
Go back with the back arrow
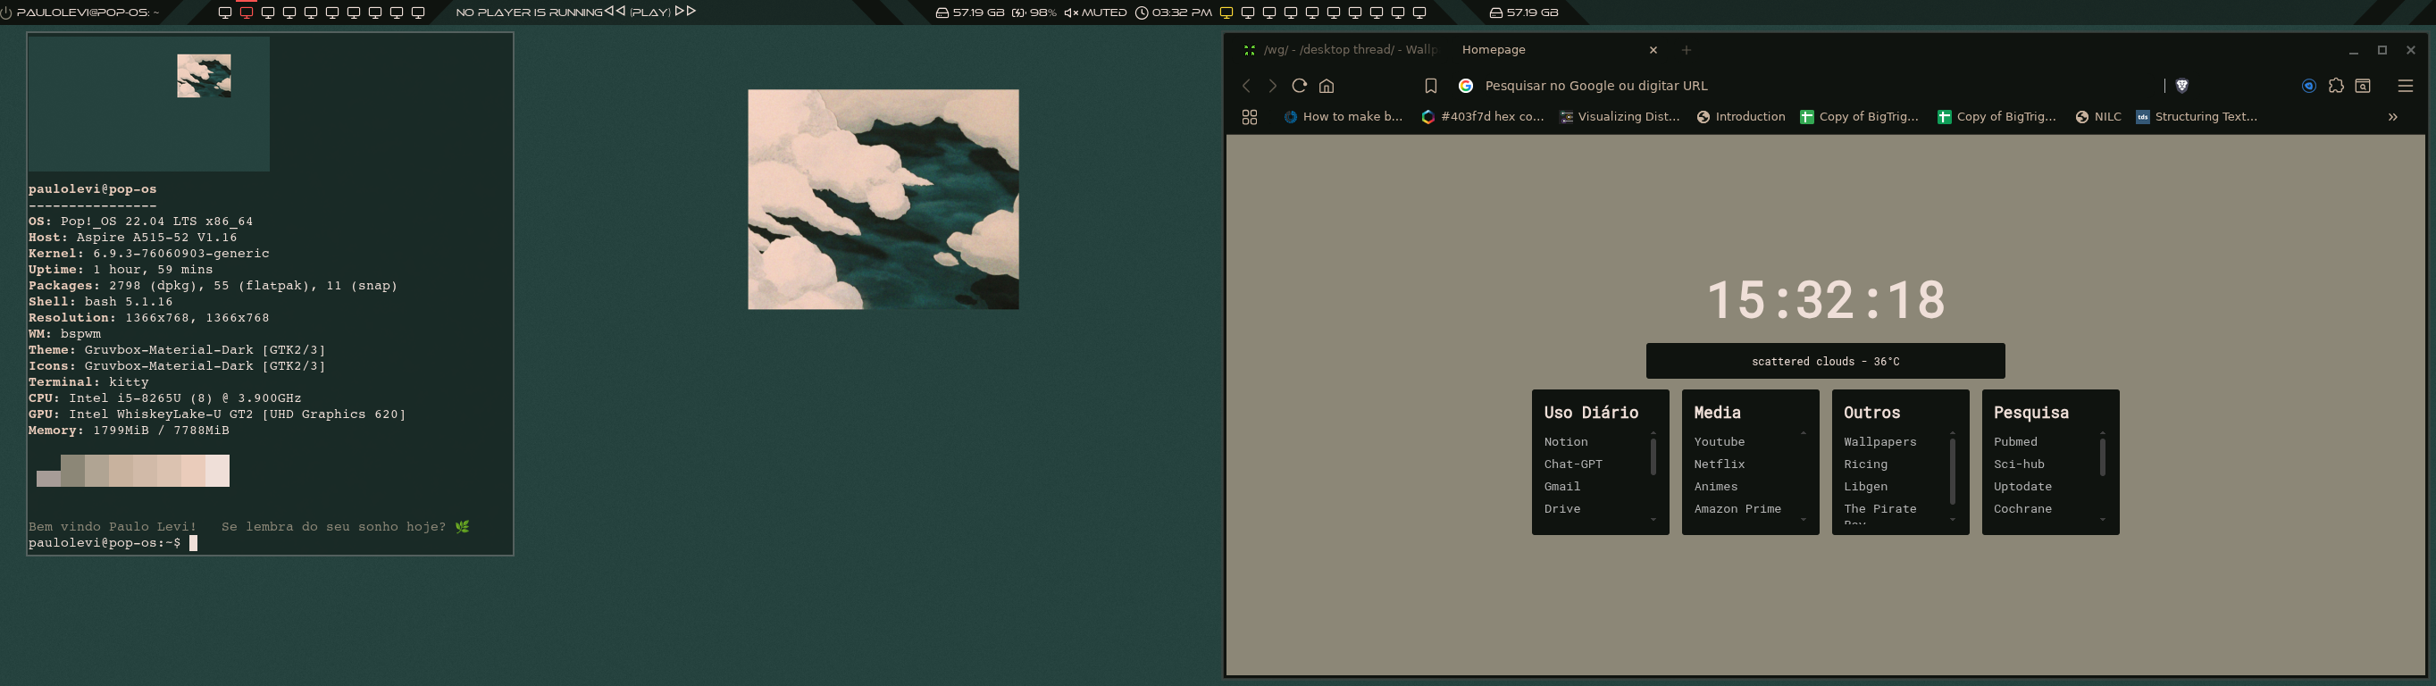pos(1246,86)
